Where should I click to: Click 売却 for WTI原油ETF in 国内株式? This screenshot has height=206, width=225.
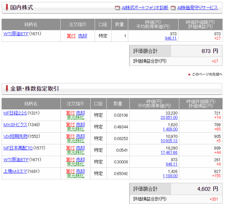pos(82,36)
